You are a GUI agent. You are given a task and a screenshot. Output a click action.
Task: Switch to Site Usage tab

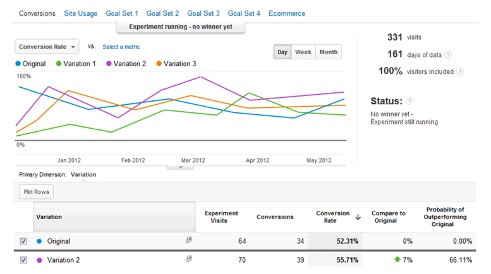click(x=80, y=13)
